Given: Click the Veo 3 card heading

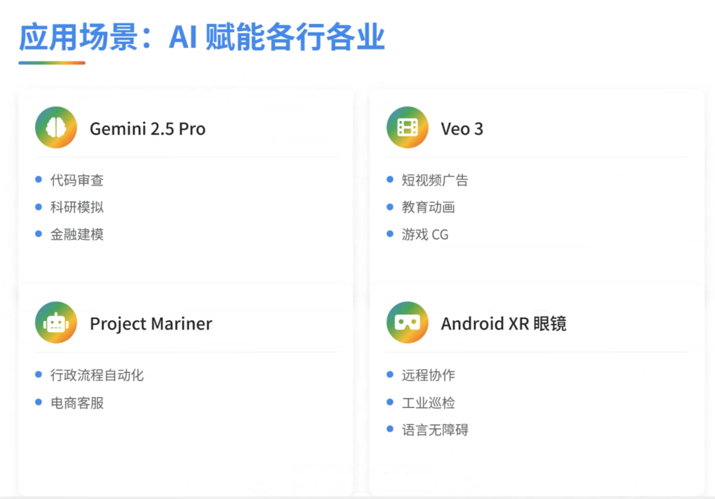Looking at the screenshot, I should [462, 130].
